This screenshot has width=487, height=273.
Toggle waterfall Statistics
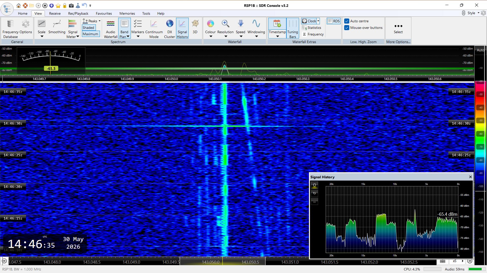[312, 28]
